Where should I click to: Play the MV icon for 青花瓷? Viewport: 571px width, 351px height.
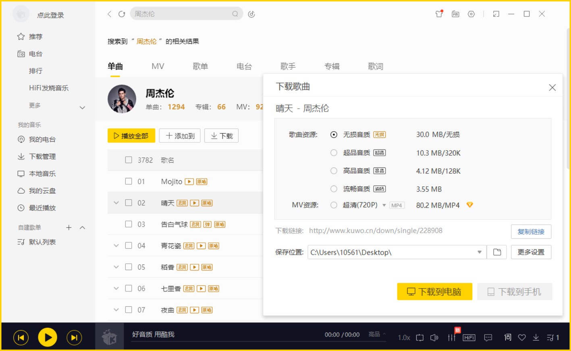tap(201, 246)
